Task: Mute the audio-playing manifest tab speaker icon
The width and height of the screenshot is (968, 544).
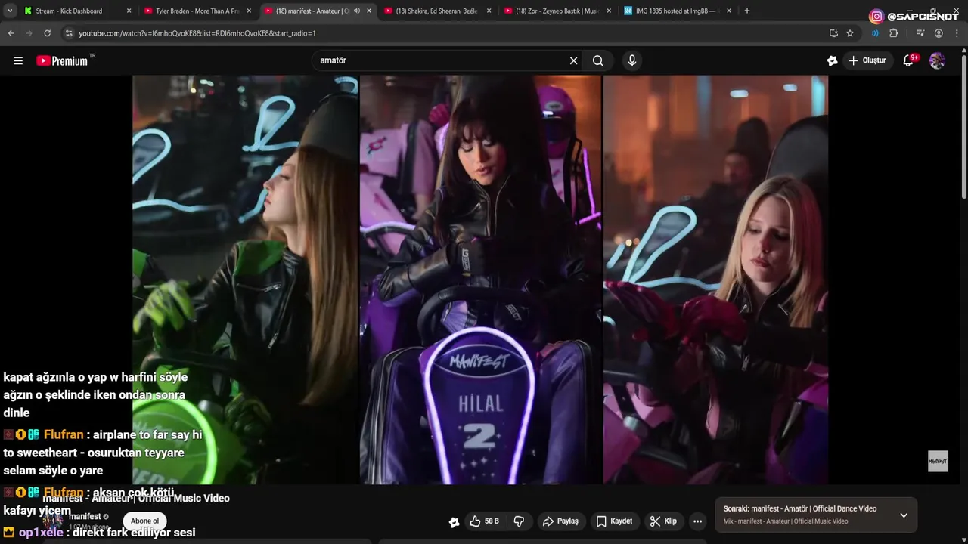Action: point(357,11)
